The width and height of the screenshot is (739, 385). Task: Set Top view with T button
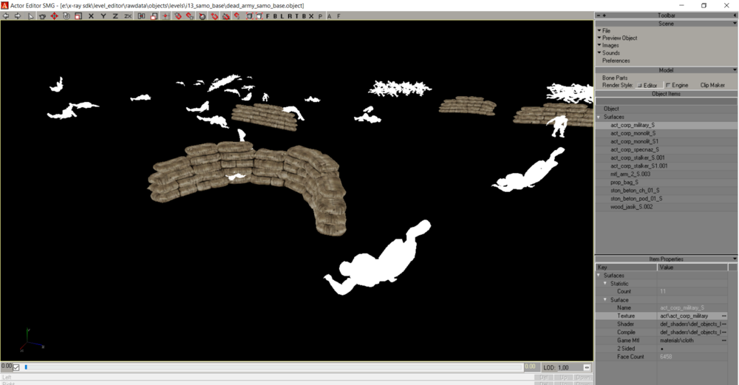[296, 16]
